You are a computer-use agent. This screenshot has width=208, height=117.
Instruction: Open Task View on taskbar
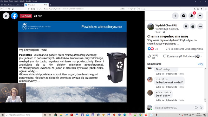[50, 115]
